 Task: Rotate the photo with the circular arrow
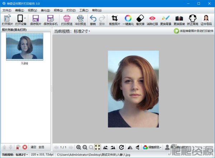121,147
